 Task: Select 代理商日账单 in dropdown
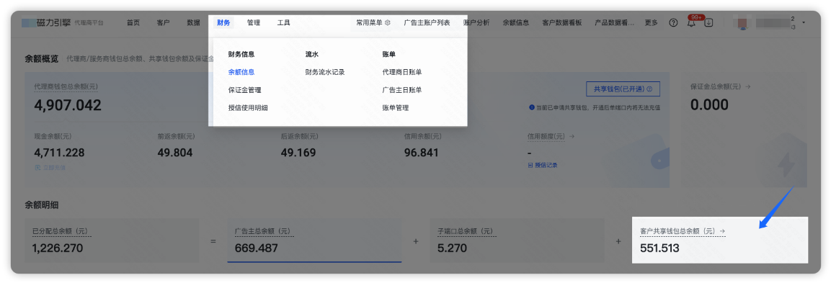(x=402, y=72)
